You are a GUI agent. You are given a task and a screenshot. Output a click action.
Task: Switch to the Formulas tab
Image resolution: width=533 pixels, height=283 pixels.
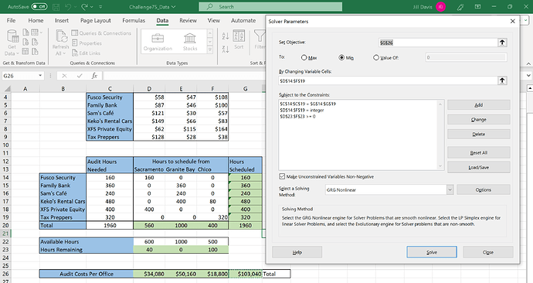134,20
